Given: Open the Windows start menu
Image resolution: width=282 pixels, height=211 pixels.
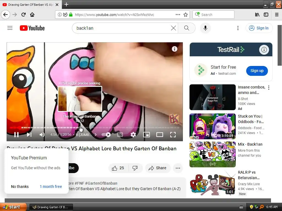Looking at the screenshot, I should pyautogui.click(x=13, y=207).
